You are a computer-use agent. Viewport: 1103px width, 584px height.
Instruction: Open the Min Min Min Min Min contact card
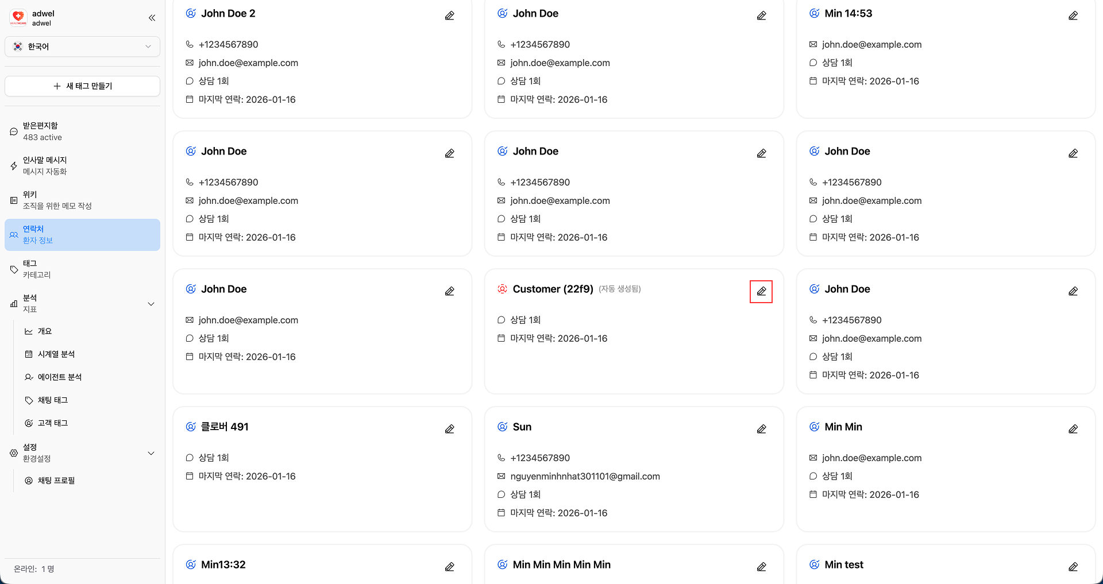[x=561, y=565]
